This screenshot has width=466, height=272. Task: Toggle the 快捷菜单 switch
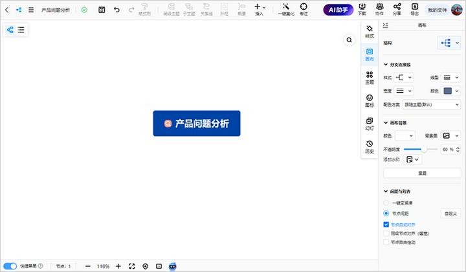(x=10, y=266)
